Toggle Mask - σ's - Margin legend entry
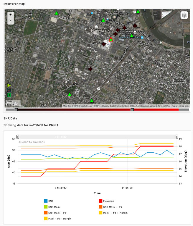The height and width of the screenshot is (226, 193). point(46,219)
